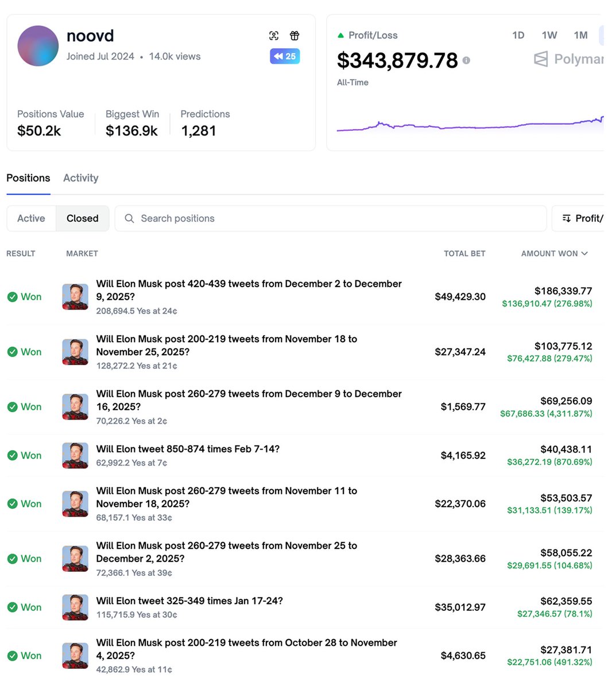This screenshot has width=608, height=689.
Task: Click Won checkmark icon in the $4,630.65 row
Action: click(x=12, y=656)
